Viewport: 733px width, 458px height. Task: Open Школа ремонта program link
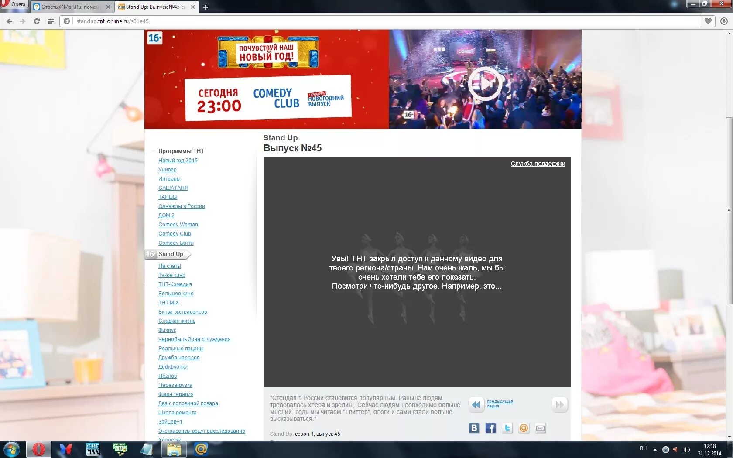177,413
